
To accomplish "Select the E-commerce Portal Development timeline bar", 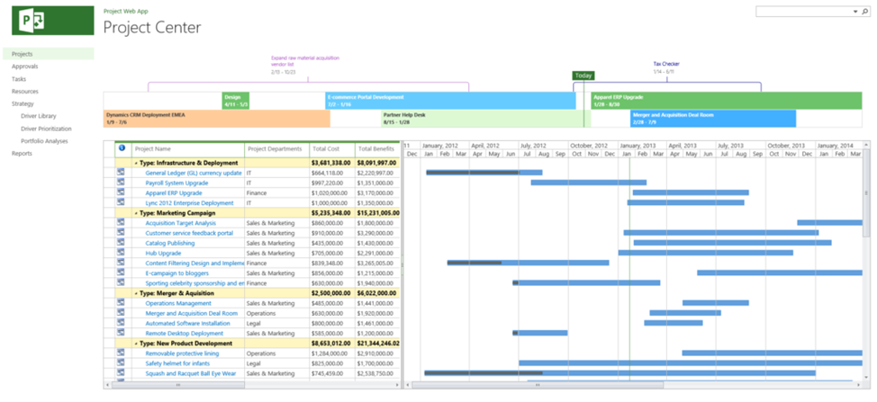I will point(450,101).
